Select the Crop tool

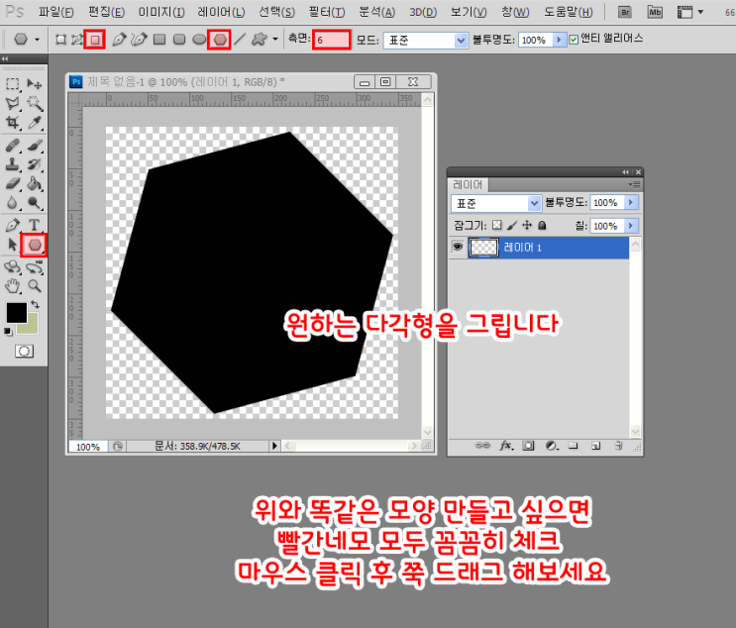click(x=12, y=123)
